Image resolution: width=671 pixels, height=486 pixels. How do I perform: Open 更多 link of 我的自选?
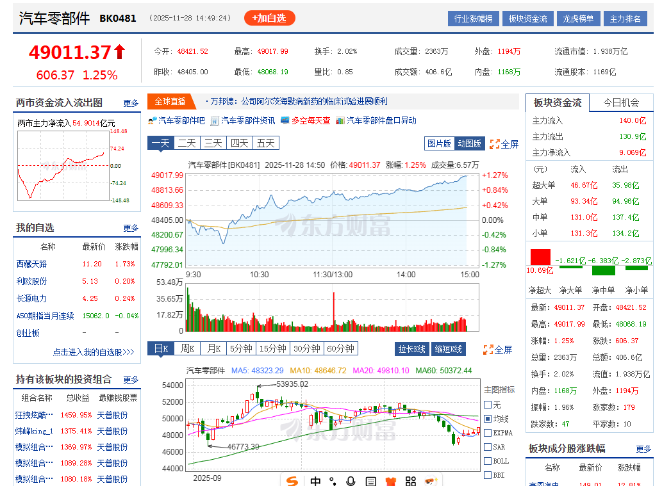coord(131,228)
